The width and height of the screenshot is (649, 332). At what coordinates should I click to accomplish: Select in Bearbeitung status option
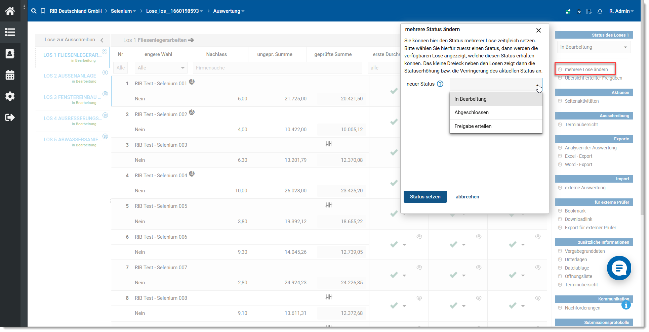pyautogui.click(x=496, y=99)
